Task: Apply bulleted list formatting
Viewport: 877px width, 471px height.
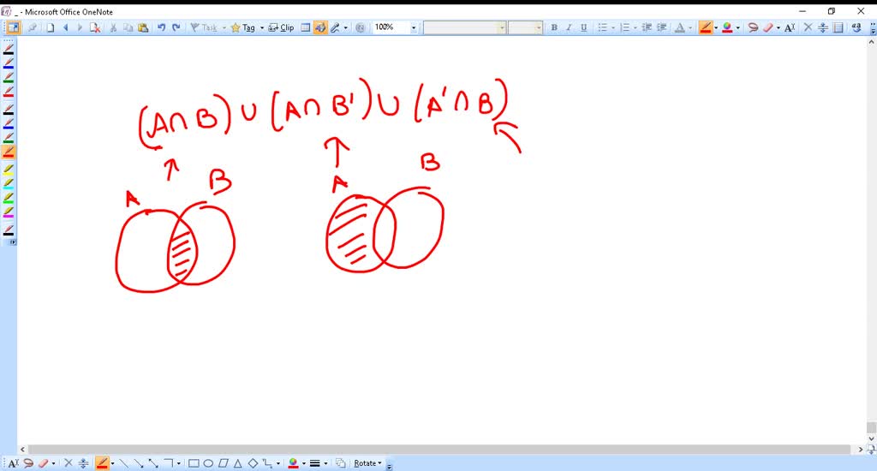Action: 602,27
